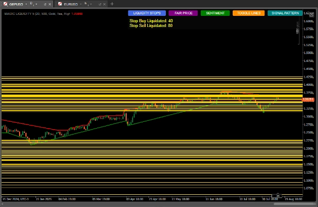Click the 19 Aug 10:00 time label
Image resolution: width=318 pixels, height=207 pixels.
pos(294,199)
